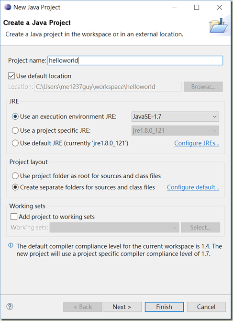Select Use a project specific JRE
This screenshot has width=233, height=321.
15,130
